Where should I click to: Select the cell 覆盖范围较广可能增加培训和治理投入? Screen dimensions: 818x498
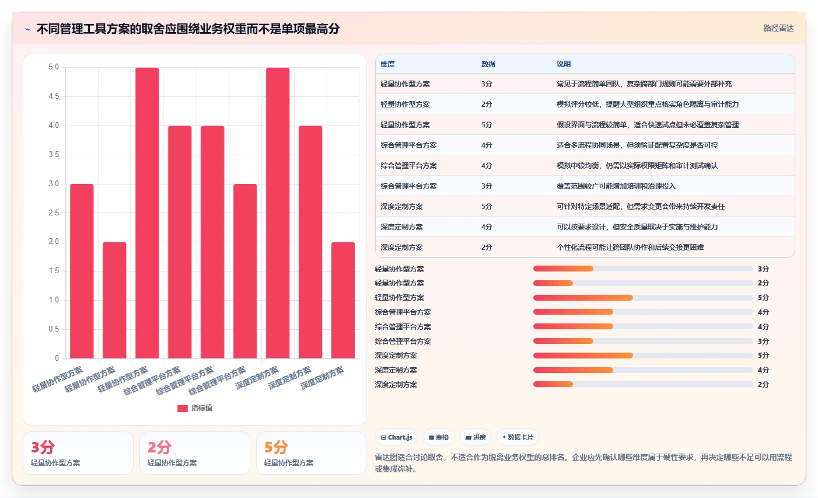(x=616, y=186)
